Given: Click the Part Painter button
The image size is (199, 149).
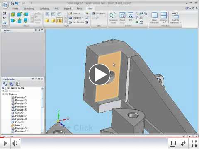Looking at the screenshot, I should (76, 22).
